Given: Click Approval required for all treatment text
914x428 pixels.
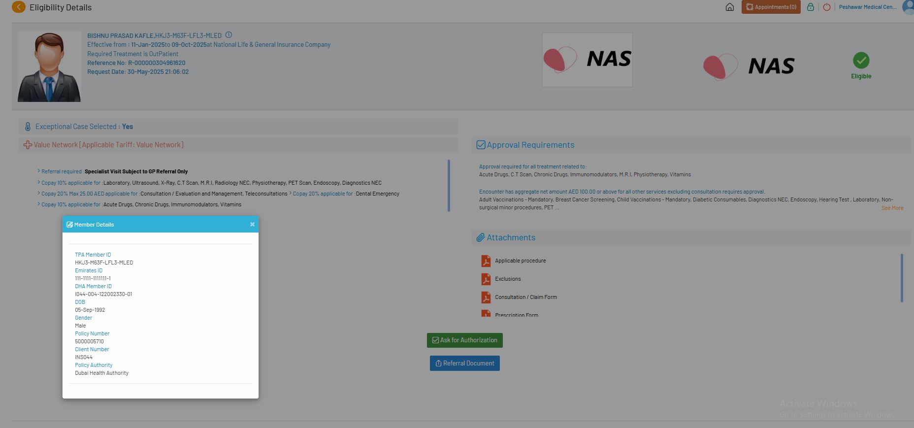Looking at the screenshot, I should [533, 166].
